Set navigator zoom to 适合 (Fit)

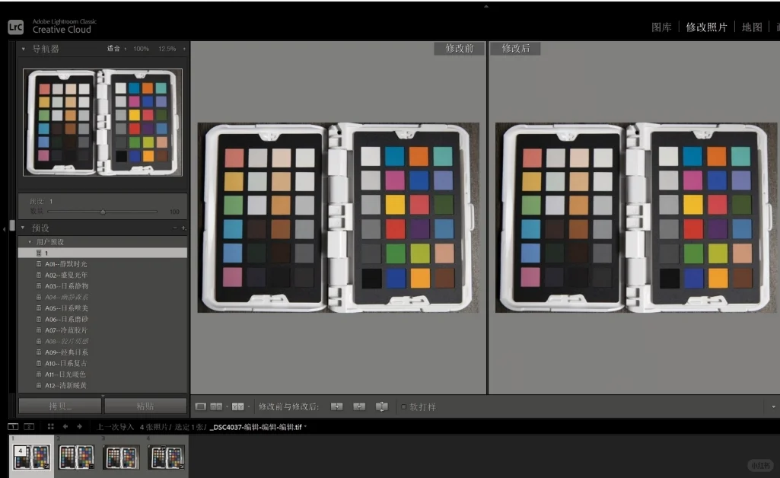click(x=113, y=49)
